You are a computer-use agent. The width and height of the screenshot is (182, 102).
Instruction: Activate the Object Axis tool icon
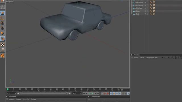point(3,18)
